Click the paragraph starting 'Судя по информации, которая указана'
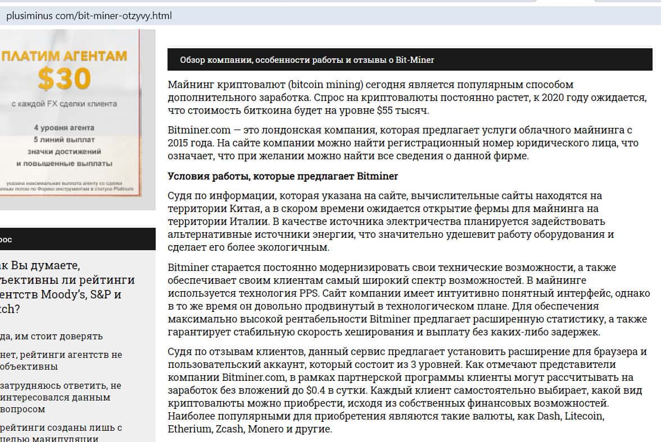Screen dimensions: 661x442 pyautogui.click(x=391, y=221)
